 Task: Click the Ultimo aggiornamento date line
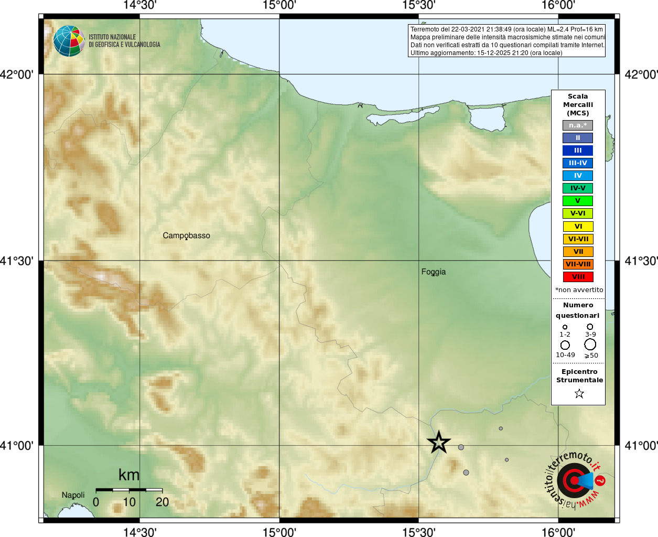[x=486, y=53]
